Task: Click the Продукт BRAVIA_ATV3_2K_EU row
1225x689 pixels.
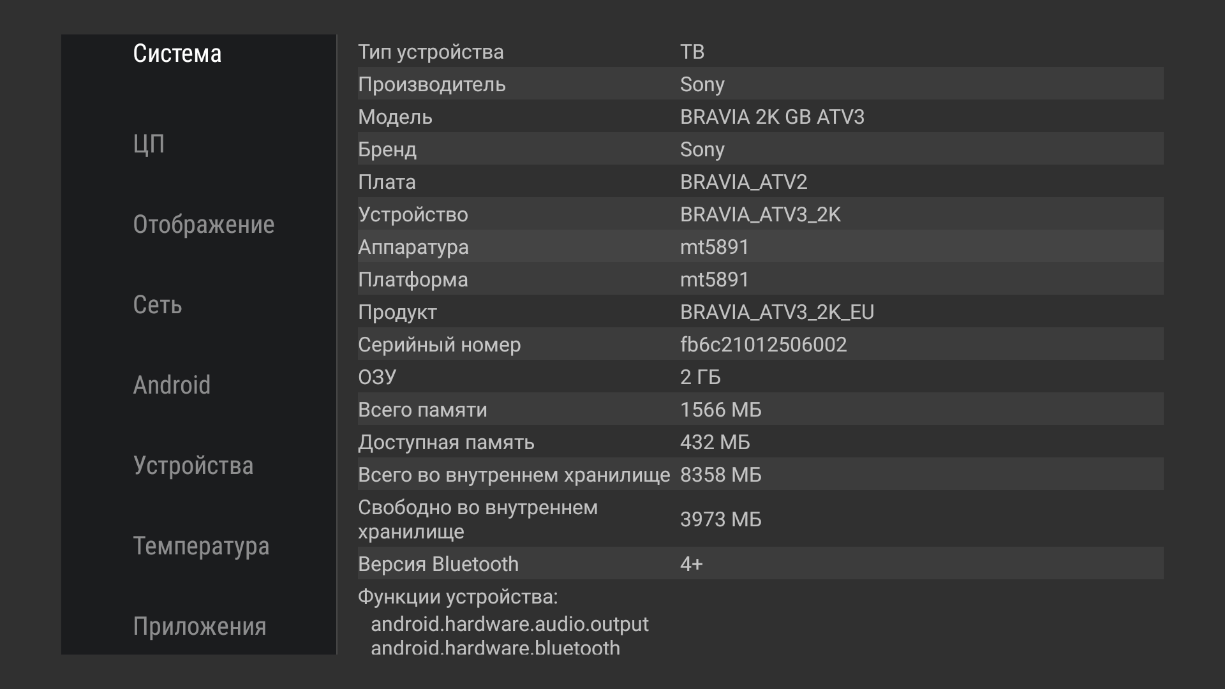Action: click(x=761, y=311)
